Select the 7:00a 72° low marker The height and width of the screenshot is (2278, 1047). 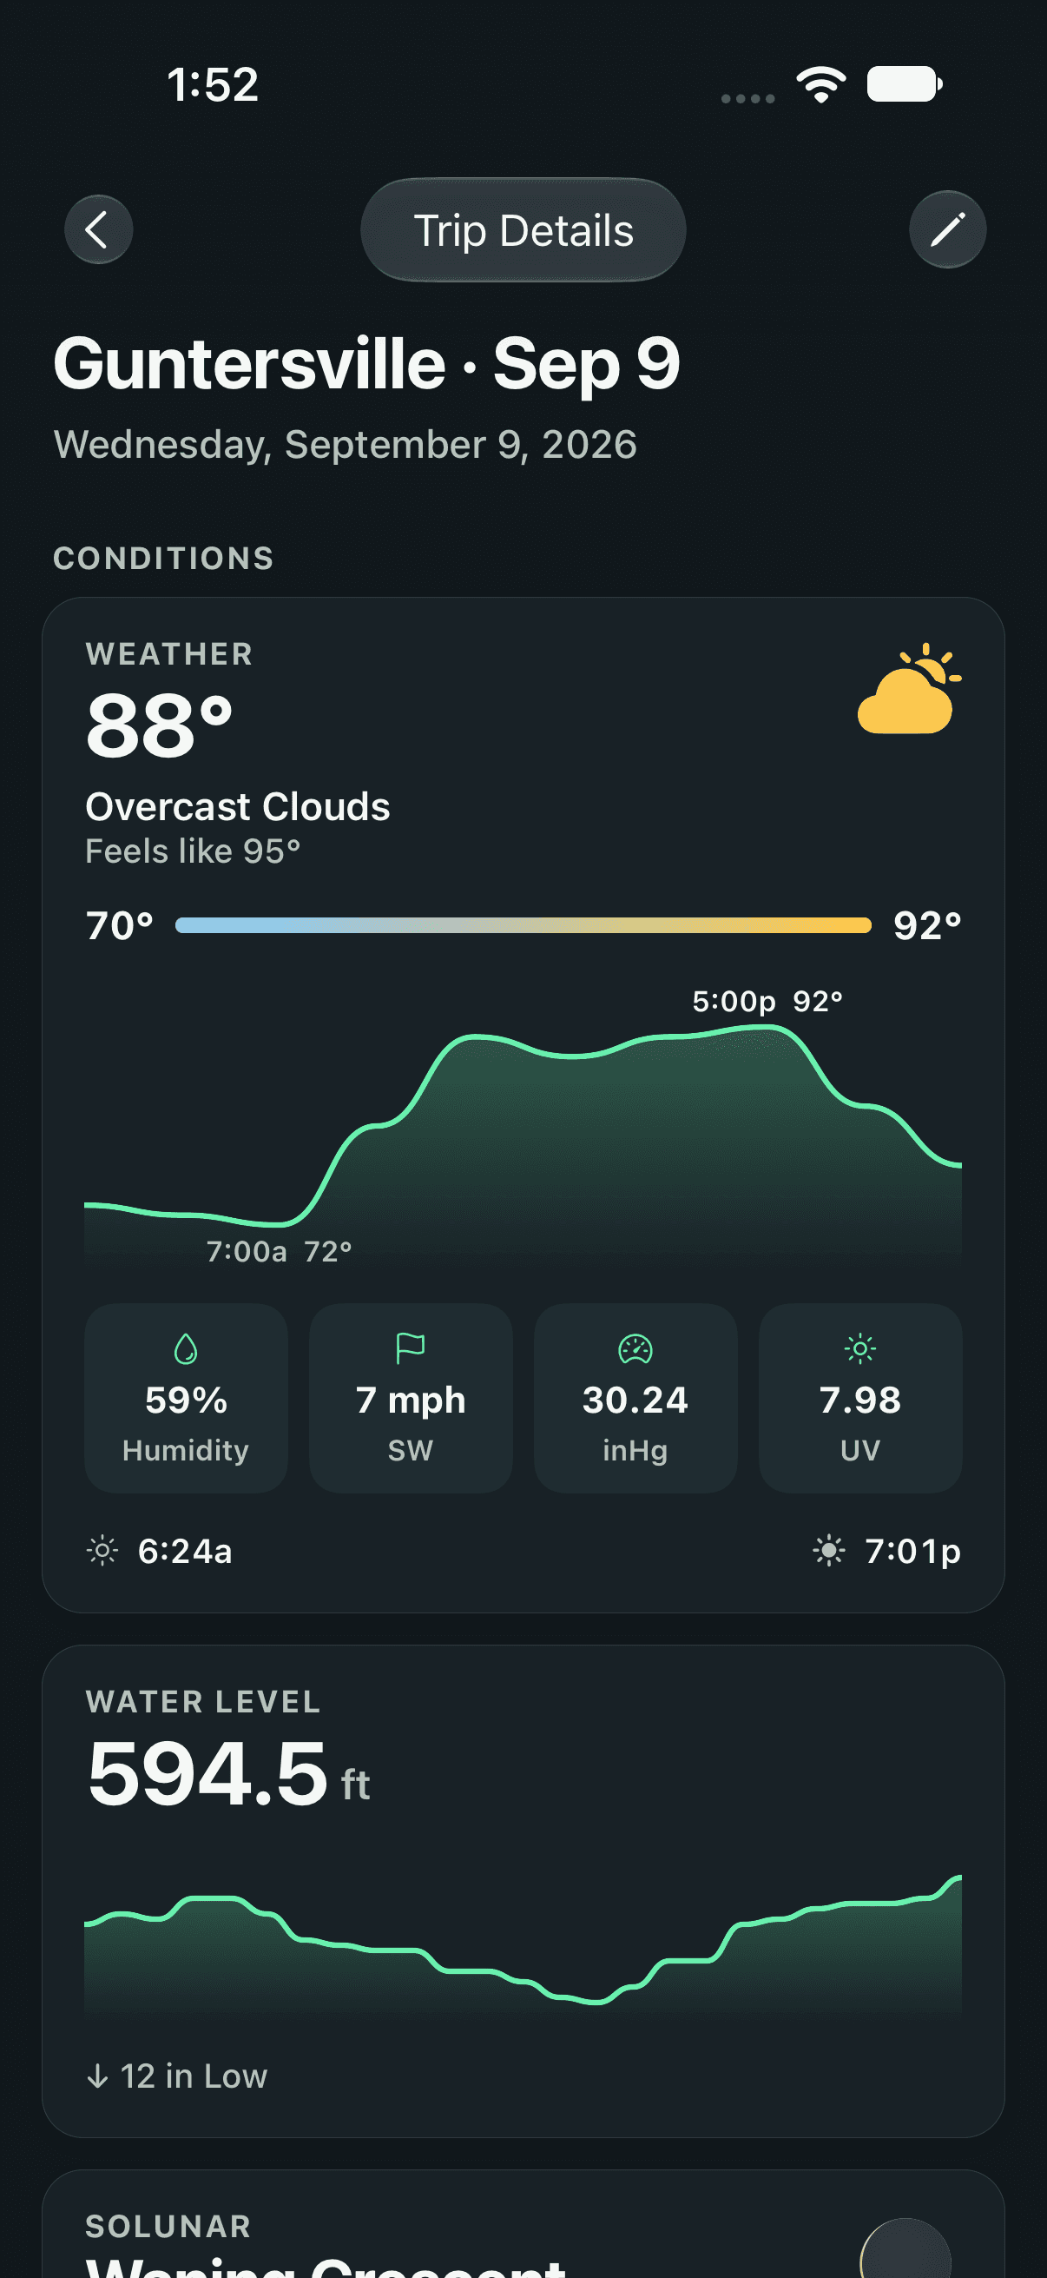[x=280, y=1251]
